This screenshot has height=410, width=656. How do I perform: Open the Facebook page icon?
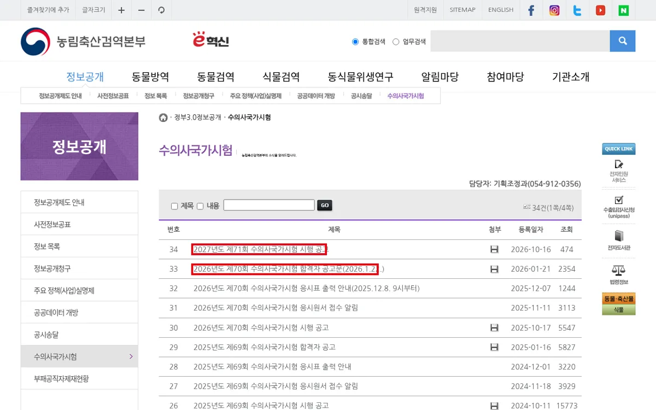[531, 10]
